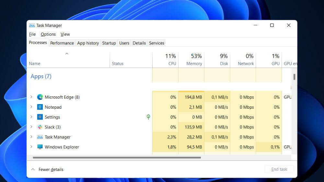Select the Processes tab

tap(38, 42)
